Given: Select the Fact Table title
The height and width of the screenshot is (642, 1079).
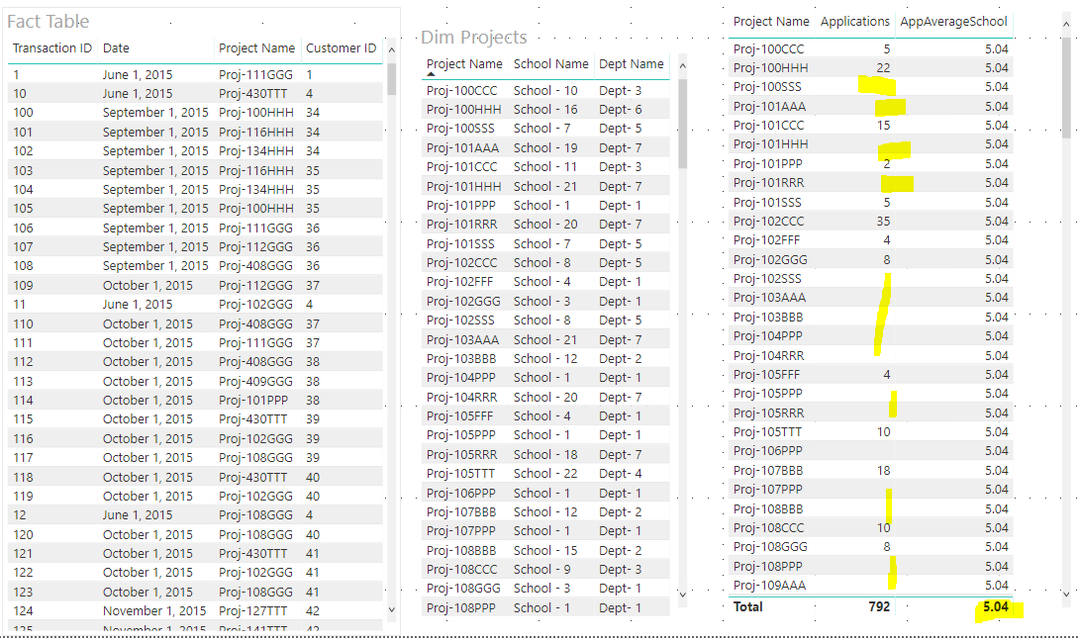Looking at the screenshot, I should (x=49, y=22).
